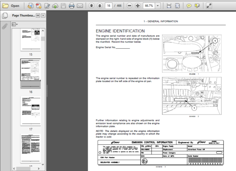Add a sticky note comment
Image resolution: width=236 pixels, height=171 pixels.
(x=189, y=6)
